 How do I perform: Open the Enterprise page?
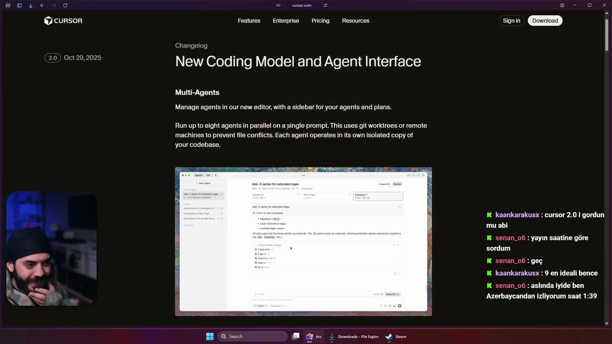coord(286,21)
